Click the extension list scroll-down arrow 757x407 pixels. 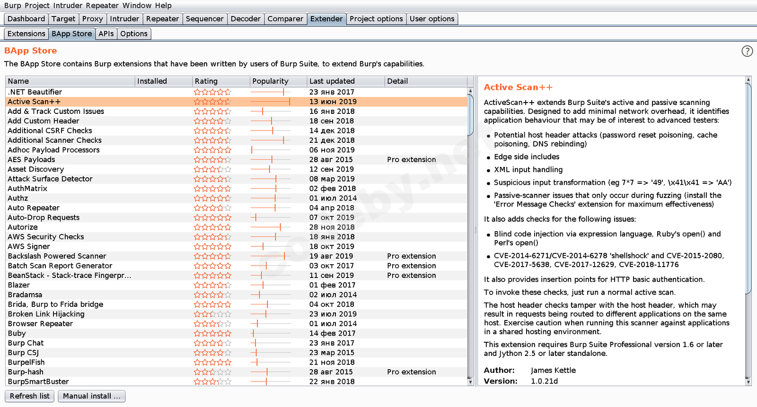click(x=470, y=381)
